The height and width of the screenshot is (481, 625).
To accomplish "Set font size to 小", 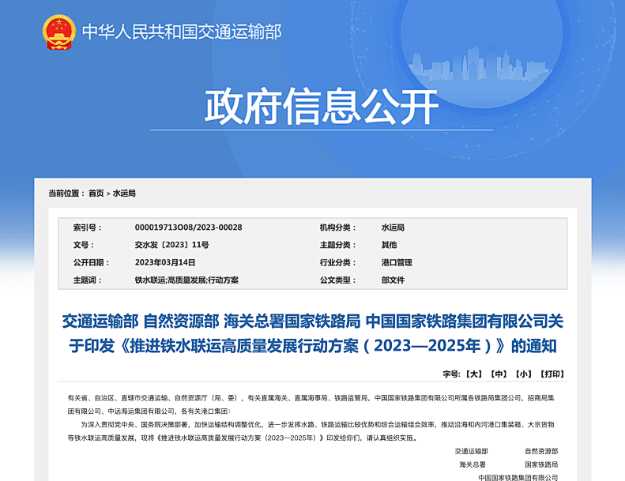I will pyautogui.click(x=523, y=374).
